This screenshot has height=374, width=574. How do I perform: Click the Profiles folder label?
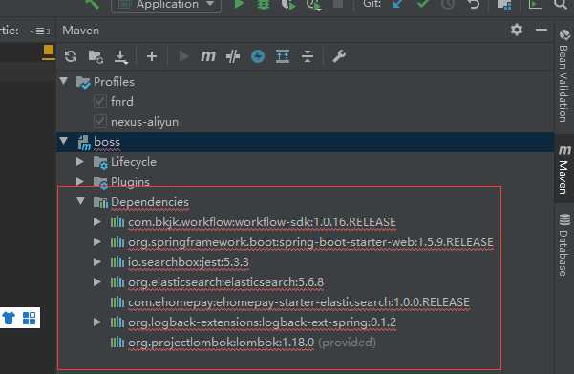[114, 82]
